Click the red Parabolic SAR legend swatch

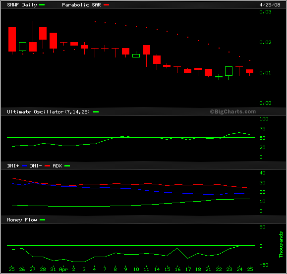pyautogui.click(x=107, y=5)
